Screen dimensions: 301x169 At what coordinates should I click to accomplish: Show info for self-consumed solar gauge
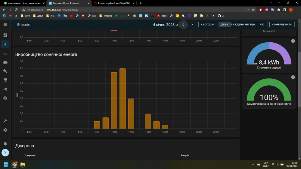(293, 77)
